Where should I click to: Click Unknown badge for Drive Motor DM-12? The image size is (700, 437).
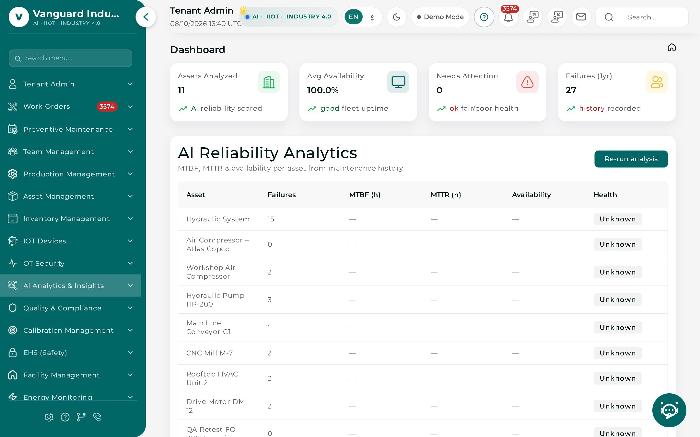618,406
